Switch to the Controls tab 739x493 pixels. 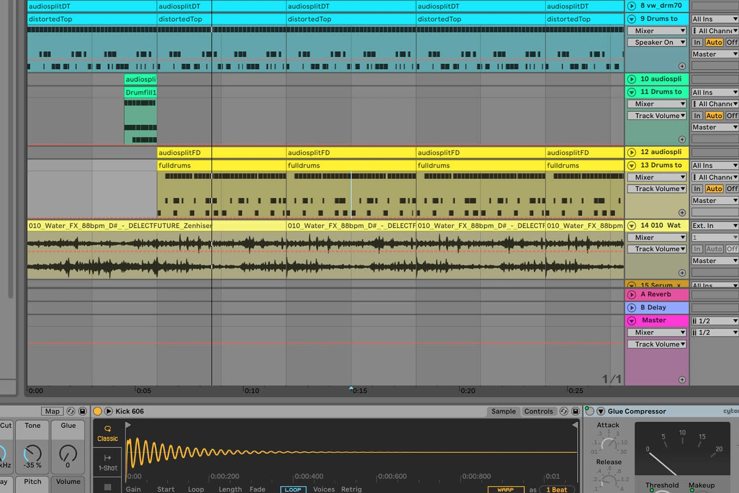538,411
